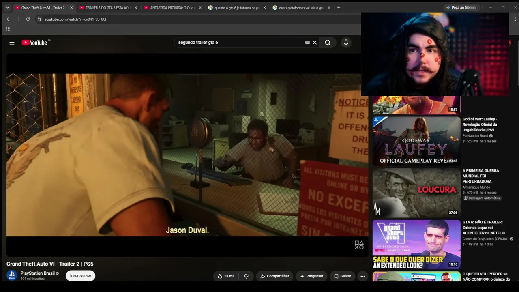
Task: Visit PlayStation Brasil channel in God of War suggestion
Action: 475,136
